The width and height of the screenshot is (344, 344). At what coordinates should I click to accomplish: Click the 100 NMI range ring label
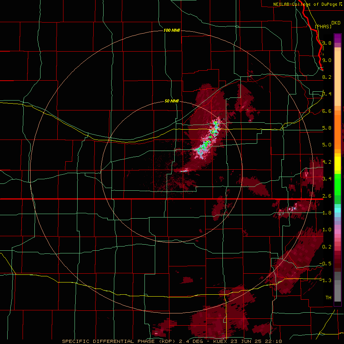[x=172, y=30]
